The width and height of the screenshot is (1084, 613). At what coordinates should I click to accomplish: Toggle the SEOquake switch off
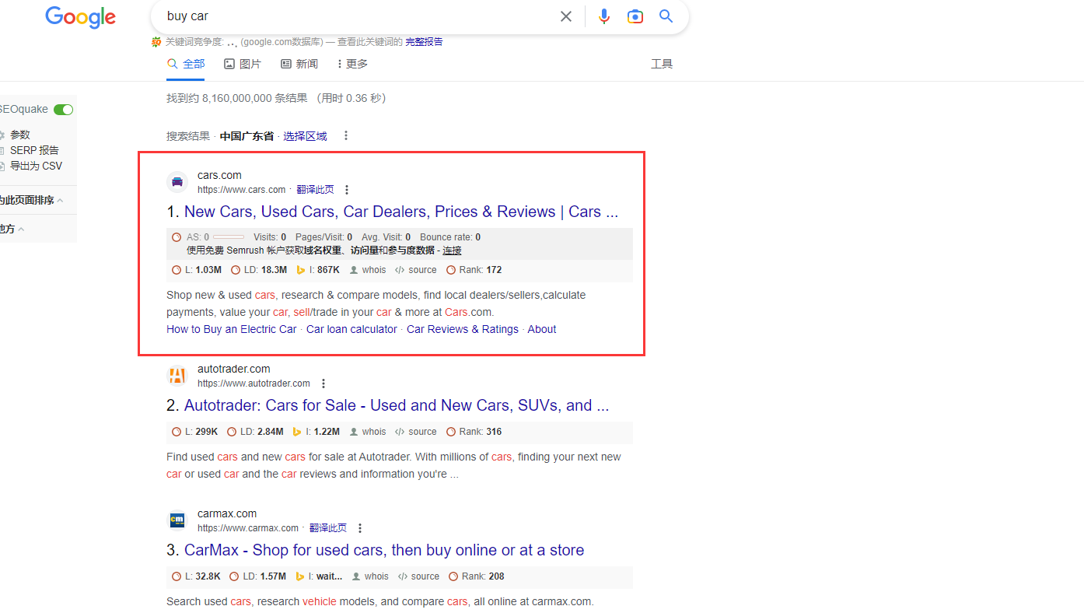(x=63, y=110)
